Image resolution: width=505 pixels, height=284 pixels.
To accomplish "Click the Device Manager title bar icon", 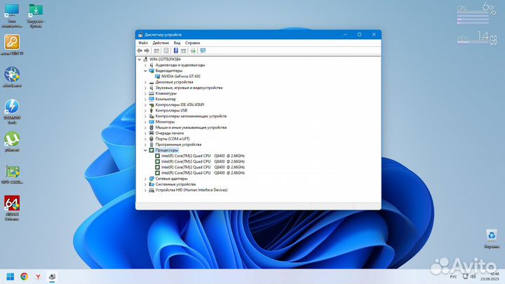I will click(x=140, y=34).
